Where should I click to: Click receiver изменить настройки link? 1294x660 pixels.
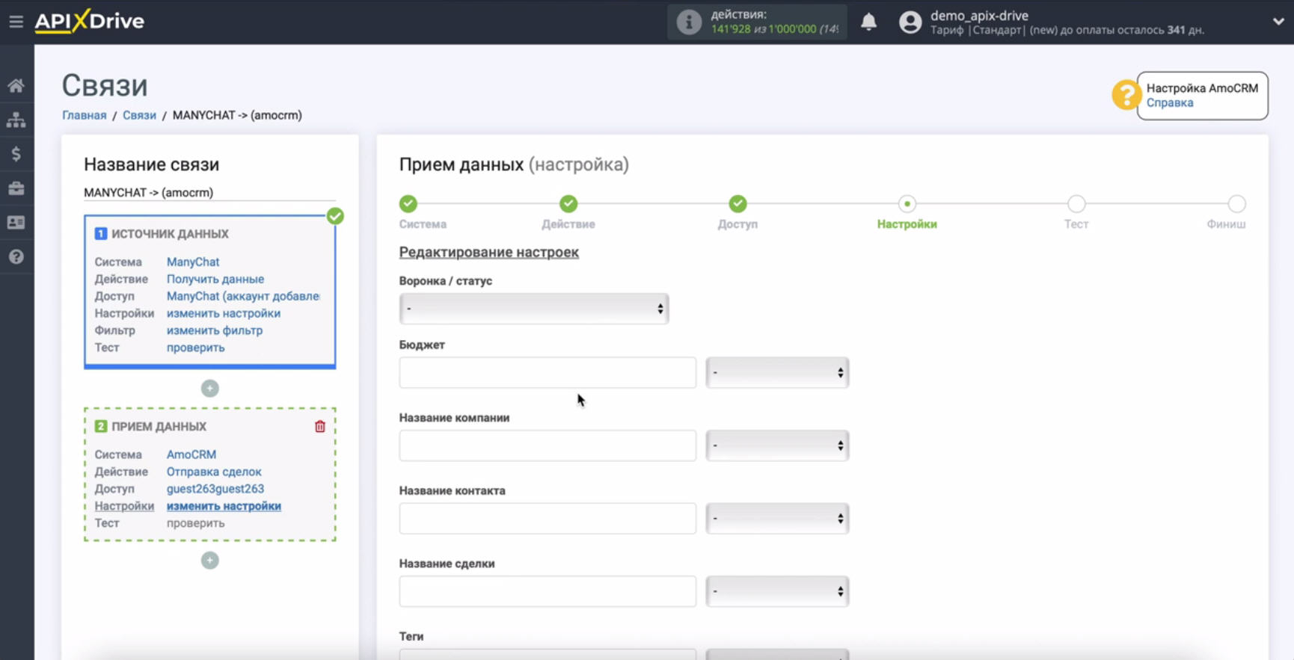[x=224, y=506]
